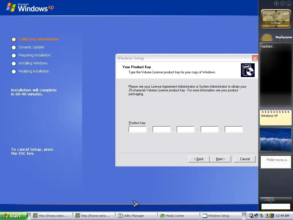This screenshot has width=293, height=220.
Task: Click the software box CD icon
Action: tap(248, 70)
